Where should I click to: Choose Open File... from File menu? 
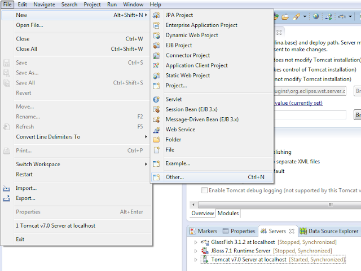tap(76, 25)
